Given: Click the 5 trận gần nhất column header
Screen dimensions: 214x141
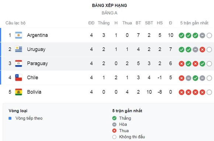Looking at the screenshot, I should point(194,23).
